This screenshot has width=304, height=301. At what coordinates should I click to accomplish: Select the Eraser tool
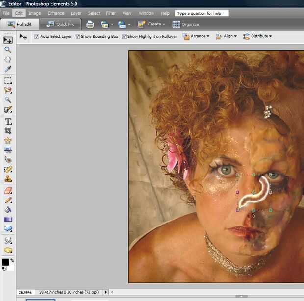(8, 191)
